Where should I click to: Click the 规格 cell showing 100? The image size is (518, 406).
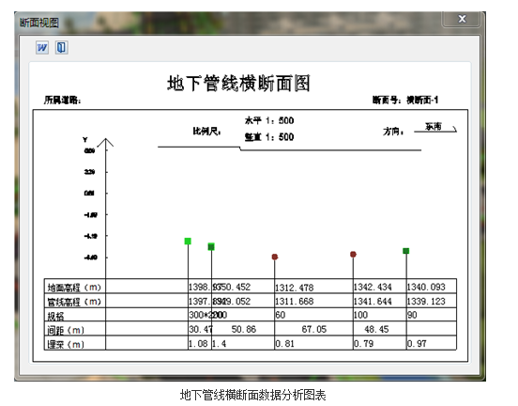[360, 315]
